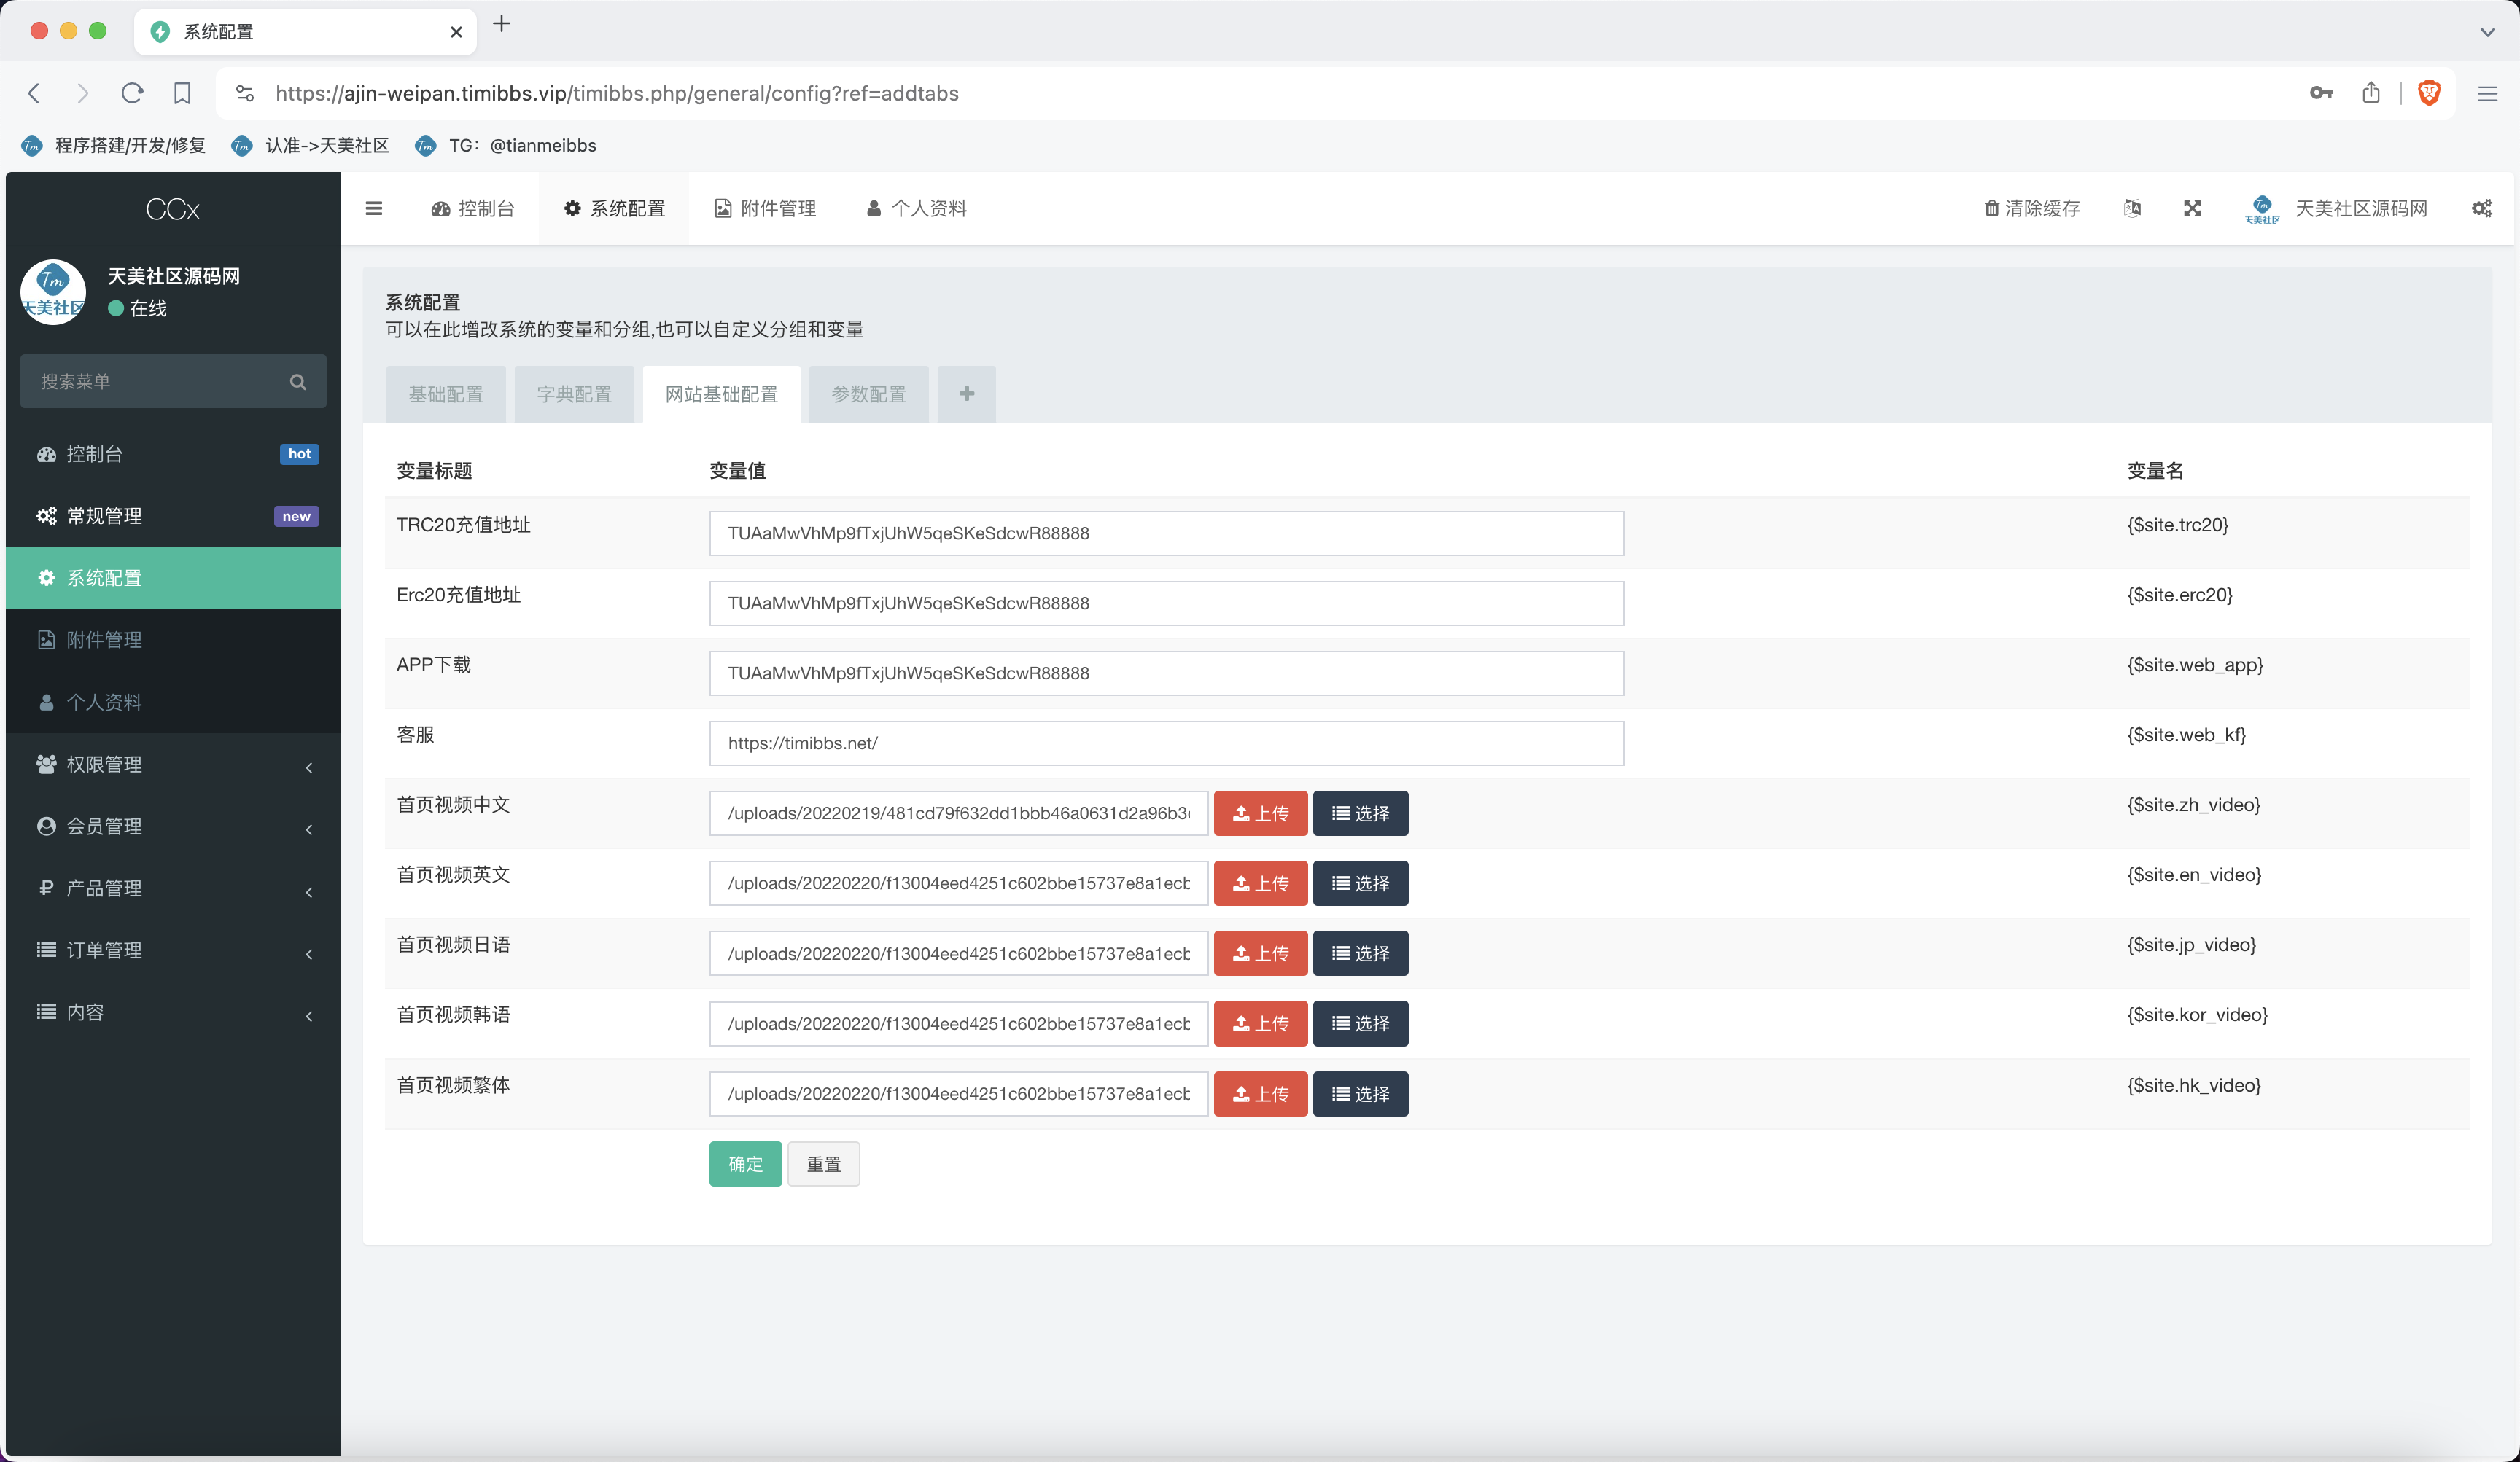Open the TG: @tianmeibbs bookmark
This screenshot has height=1462, width=2520.
point(506,145)
